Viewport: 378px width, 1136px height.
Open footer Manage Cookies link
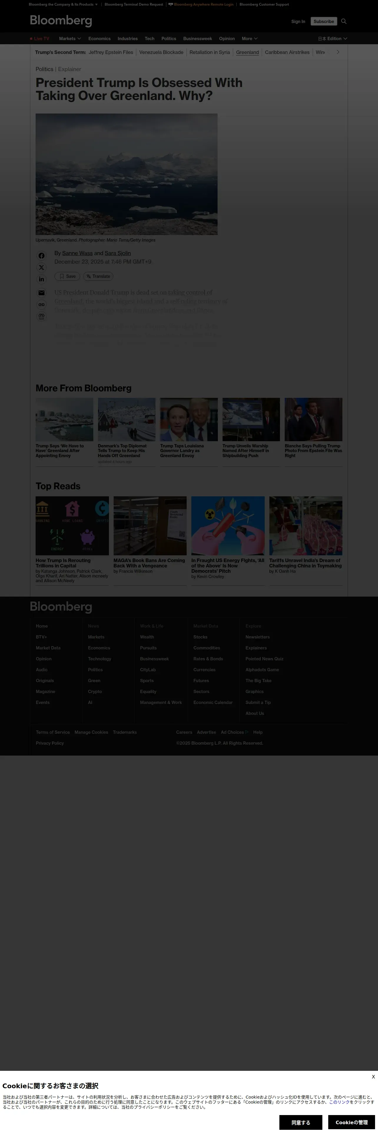[x=91, y=732]
